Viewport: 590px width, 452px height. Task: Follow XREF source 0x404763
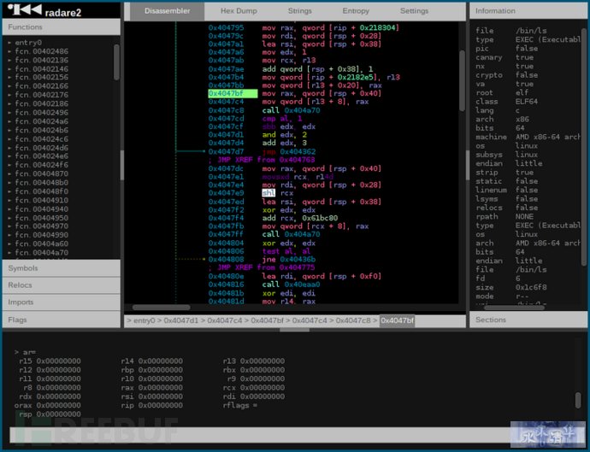[297, 160]
